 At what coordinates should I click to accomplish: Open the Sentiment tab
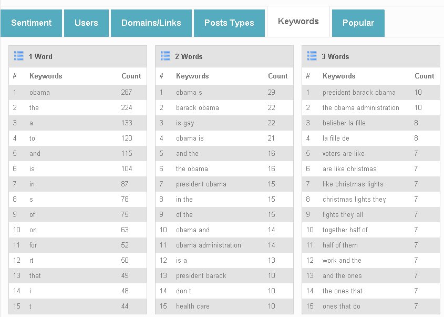pos(31,23)
